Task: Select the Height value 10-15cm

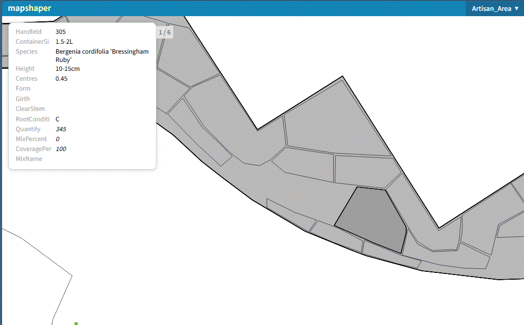Action: pos(67,69)
